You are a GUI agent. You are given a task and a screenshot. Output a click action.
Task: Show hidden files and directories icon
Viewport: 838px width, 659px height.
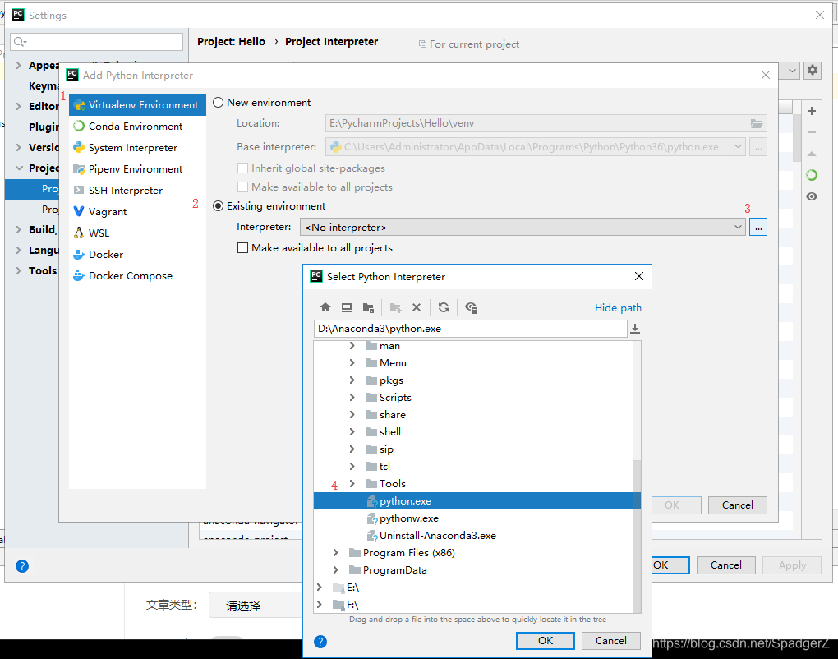coord(471,307)
